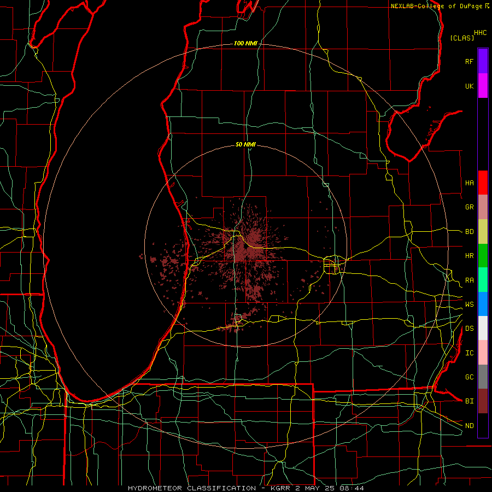Click the RA legend label

(469, 280)
